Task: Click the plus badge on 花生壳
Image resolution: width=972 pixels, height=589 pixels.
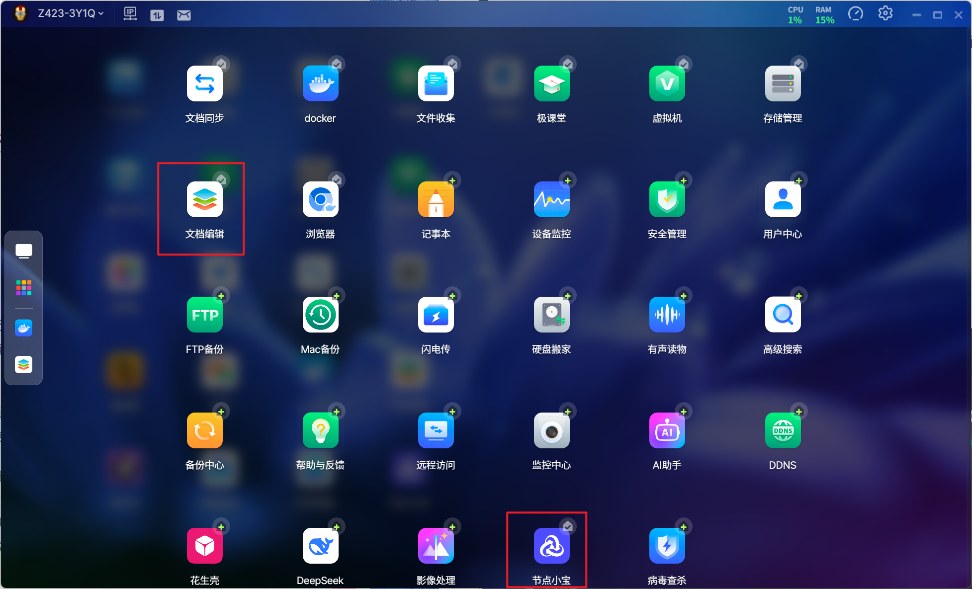Action: (x=221, y=527)
